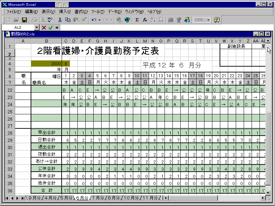Click the Cut scissors icon
Screen dimensions: 275x206
pos(60,20)
